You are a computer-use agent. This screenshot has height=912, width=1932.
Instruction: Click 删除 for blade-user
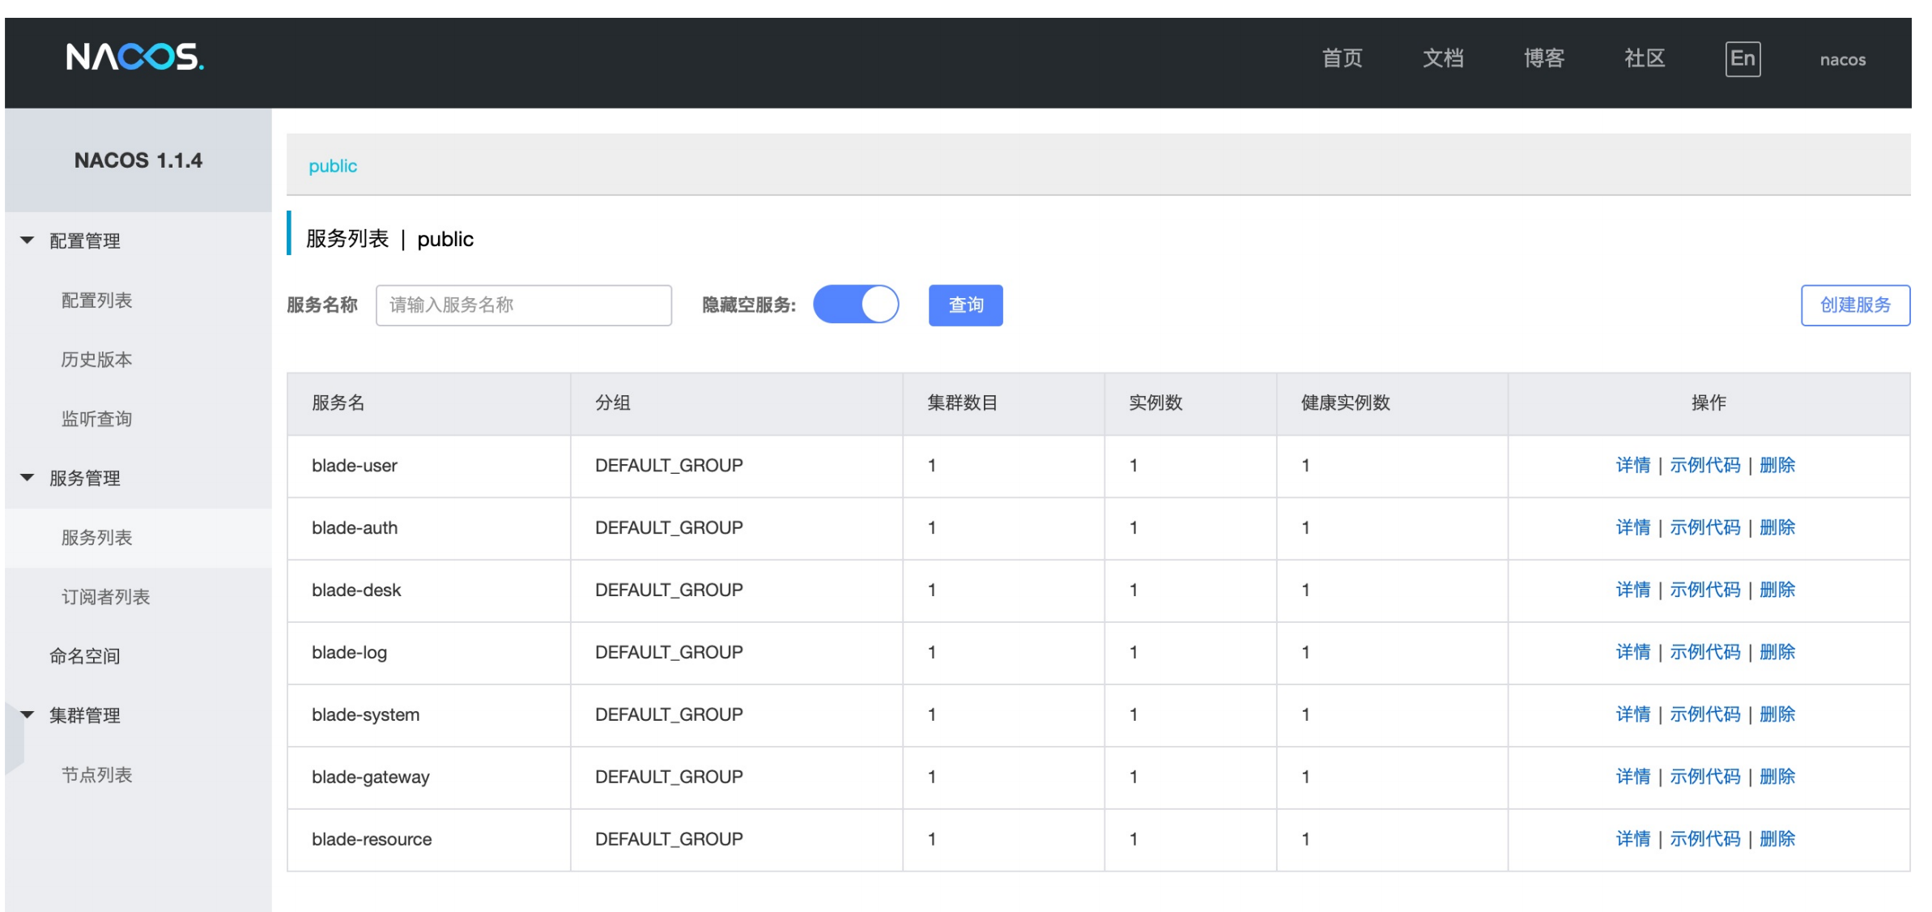tap(1777, 466)
